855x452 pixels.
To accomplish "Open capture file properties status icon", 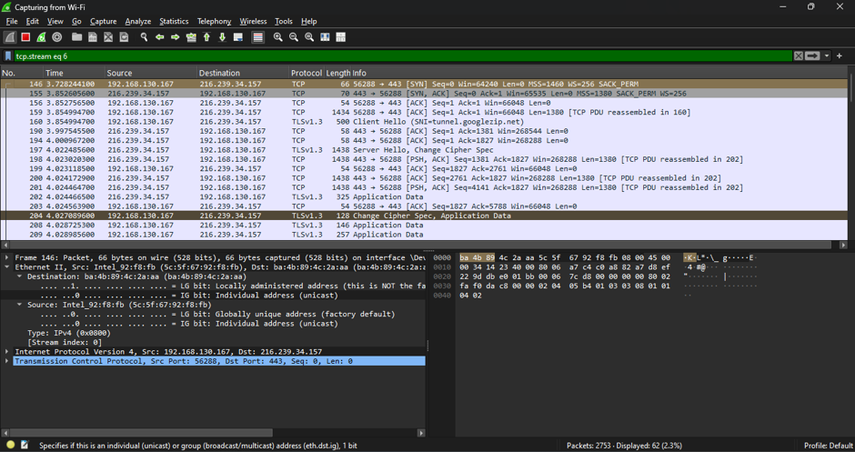I will point(25,446).
